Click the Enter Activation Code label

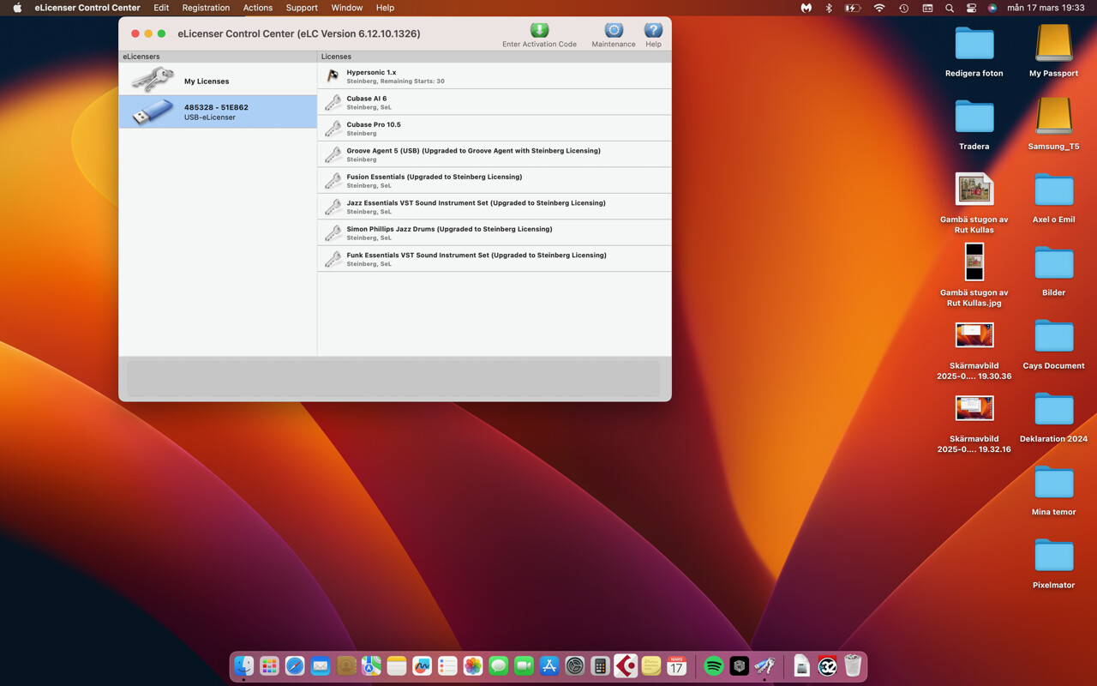539,45
